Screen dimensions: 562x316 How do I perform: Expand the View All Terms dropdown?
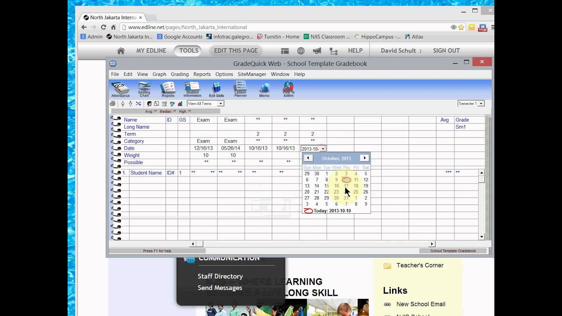point(220,104)
